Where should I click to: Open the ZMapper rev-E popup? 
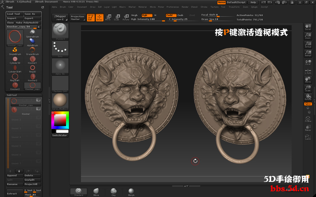tap(60, 18)
